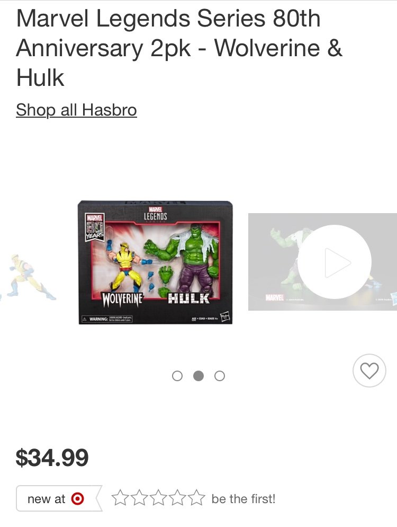Tap the $34.99 price text
This screenshot has width=397, height=527.
52,458
